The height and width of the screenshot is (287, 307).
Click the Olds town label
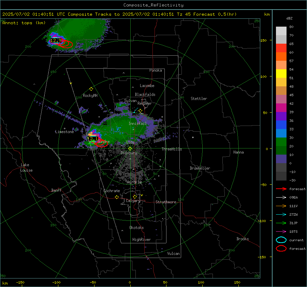130,142
